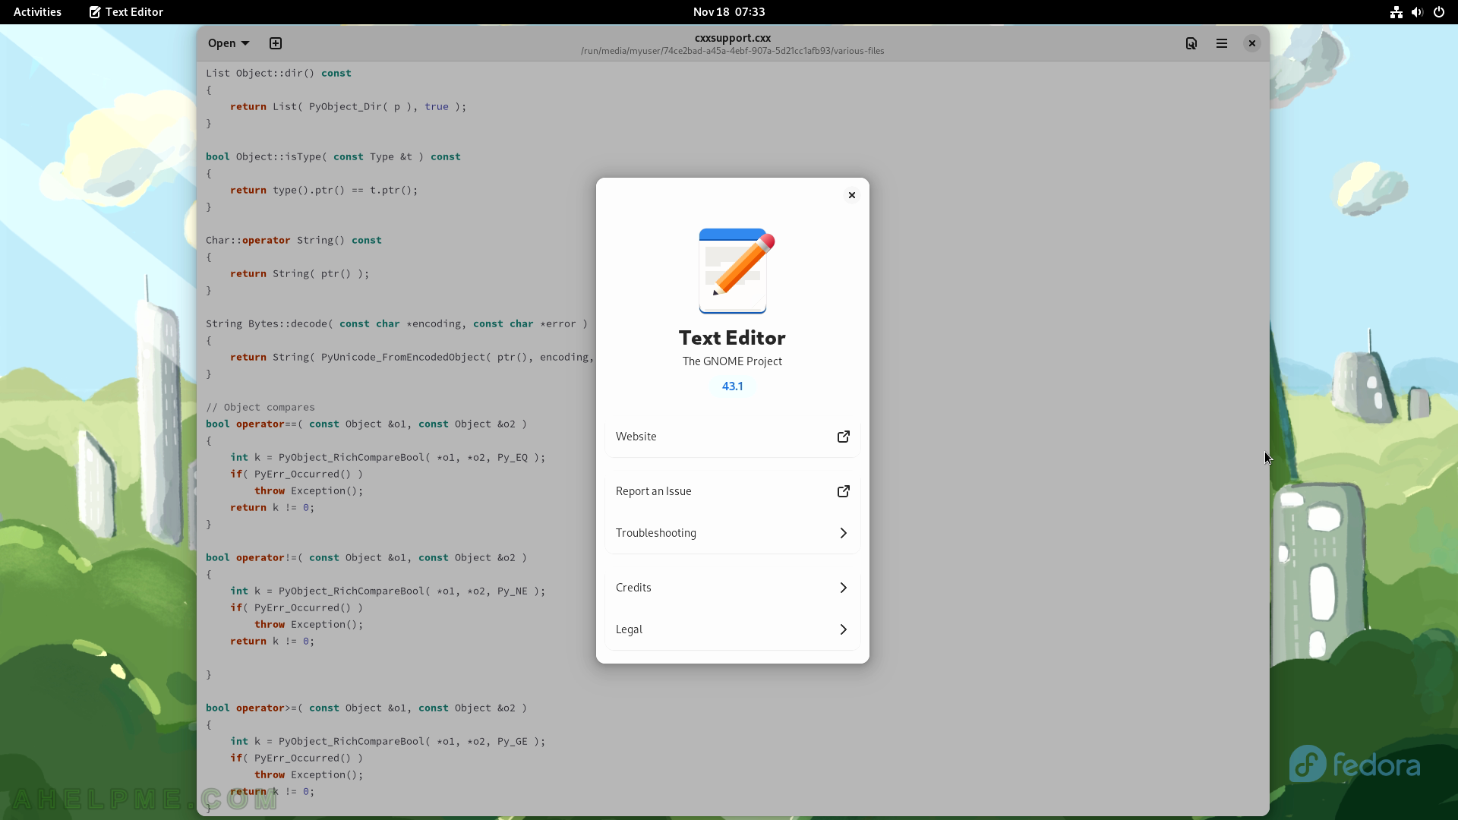Image resolution: width=1458 pixels, height=820 pixels.
Task: Click the line with Py_EQ comparison
Action: [388, 457]
